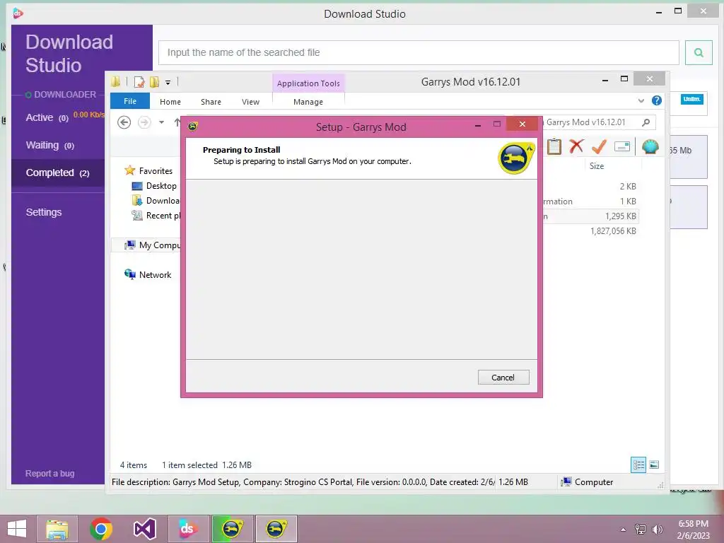Open the Share ribbon tab
This screenshot has width=724, height=543.
tap(211, 102)
